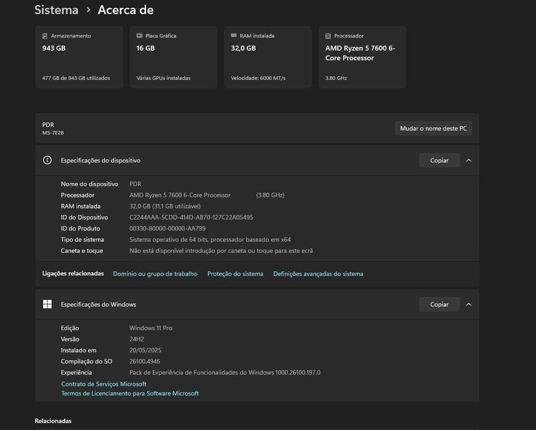
Task: Select the Pack de Experiência value text
Action: pos(225,372)
